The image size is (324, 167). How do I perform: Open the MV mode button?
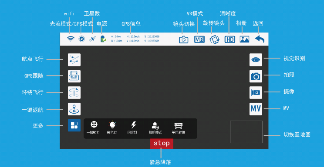(x=256, y=109)
